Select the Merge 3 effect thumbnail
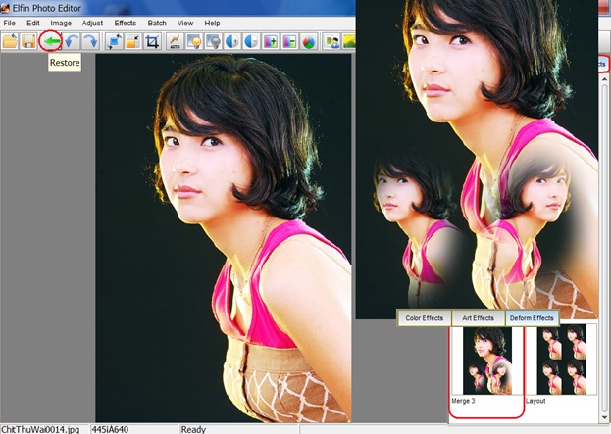This screenshot has height=434, width=611. (487, 361)
